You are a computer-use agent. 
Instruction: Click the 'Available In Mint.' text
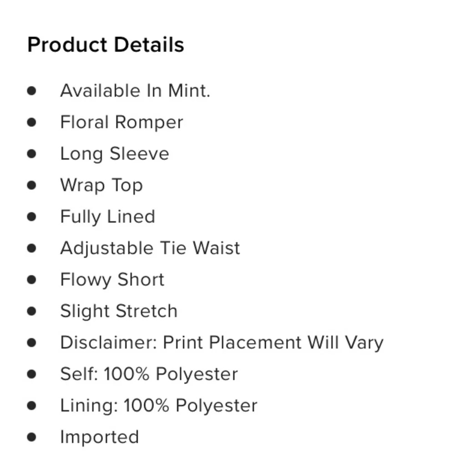(x=135, y=91)
